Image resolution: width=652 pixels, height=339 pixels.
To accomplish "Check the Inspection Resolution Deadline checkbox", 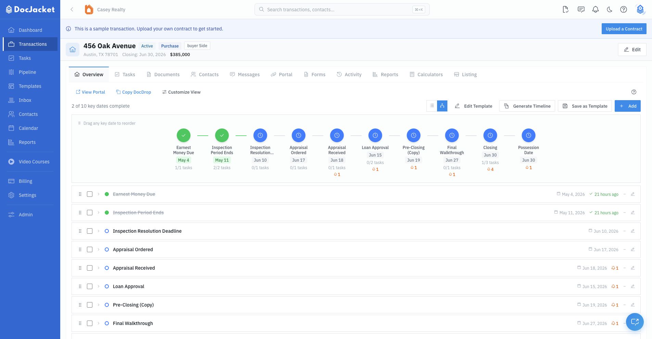I will 90,231.
